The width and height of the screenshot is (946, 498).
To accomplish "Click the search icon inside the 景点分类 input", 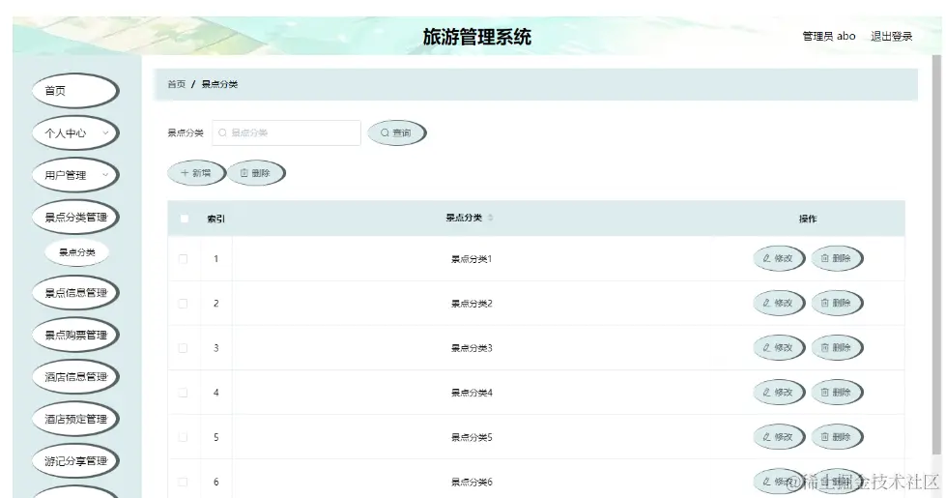I will tap(222, 132).
